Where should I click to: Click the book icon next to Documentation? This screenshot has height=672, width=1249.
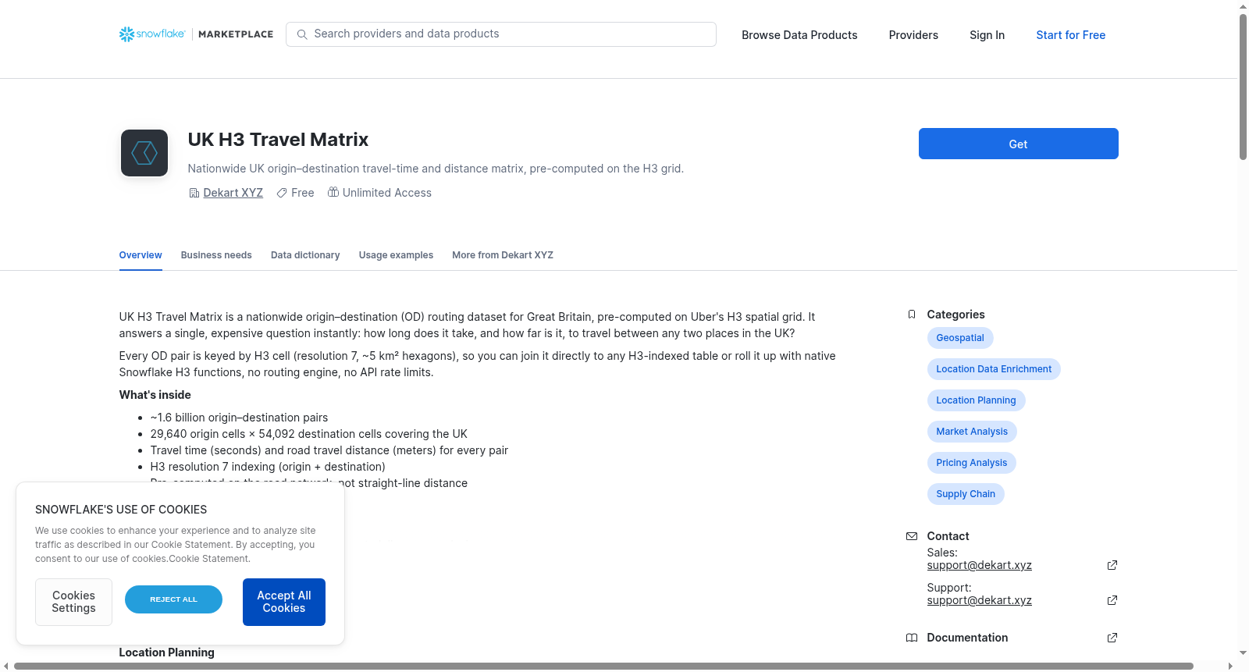912,638
